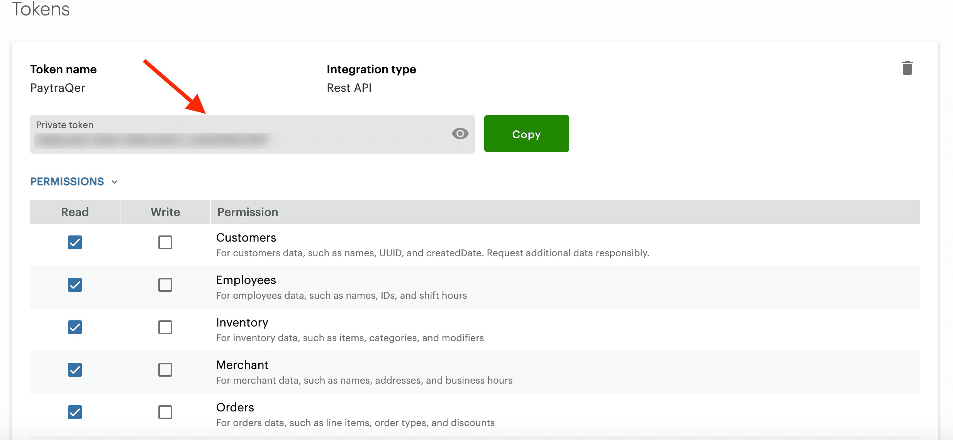Screen dimensions: 953x440
Task: Delete the PaytraQer token
Action: pyautogui.click(x=907, y=68)
